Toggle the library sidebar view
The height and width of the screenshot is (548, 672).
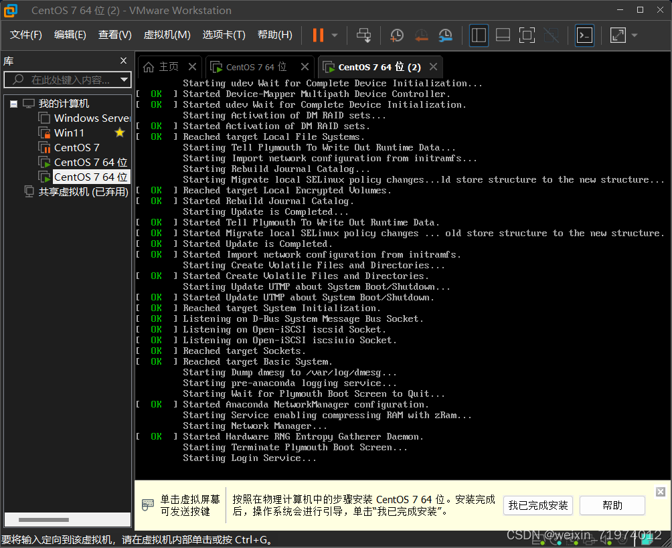[479, 35]
